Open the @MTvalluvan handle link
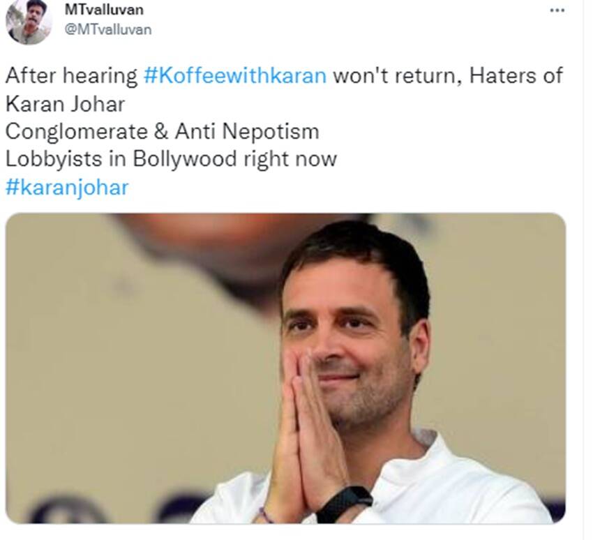593x540 pixels. coord(108,29)
